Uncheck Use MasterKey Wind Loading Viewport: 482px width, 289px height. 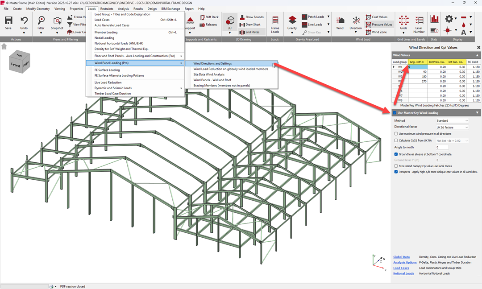[x=395, y=113]
